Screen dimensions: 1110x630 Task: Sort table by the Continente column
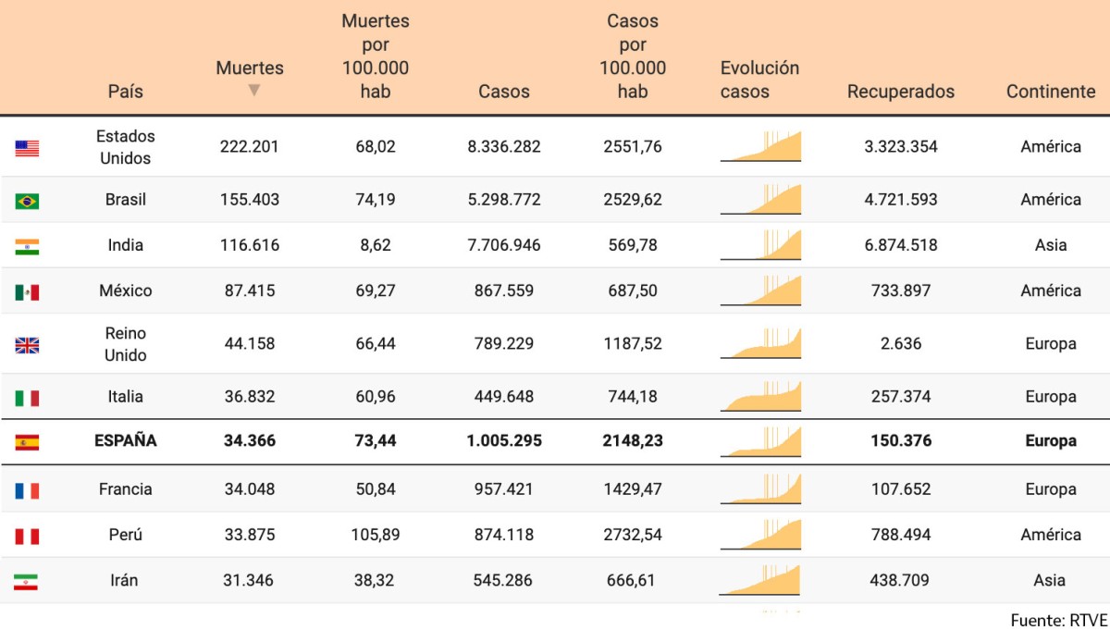(x=1050, y=92)
